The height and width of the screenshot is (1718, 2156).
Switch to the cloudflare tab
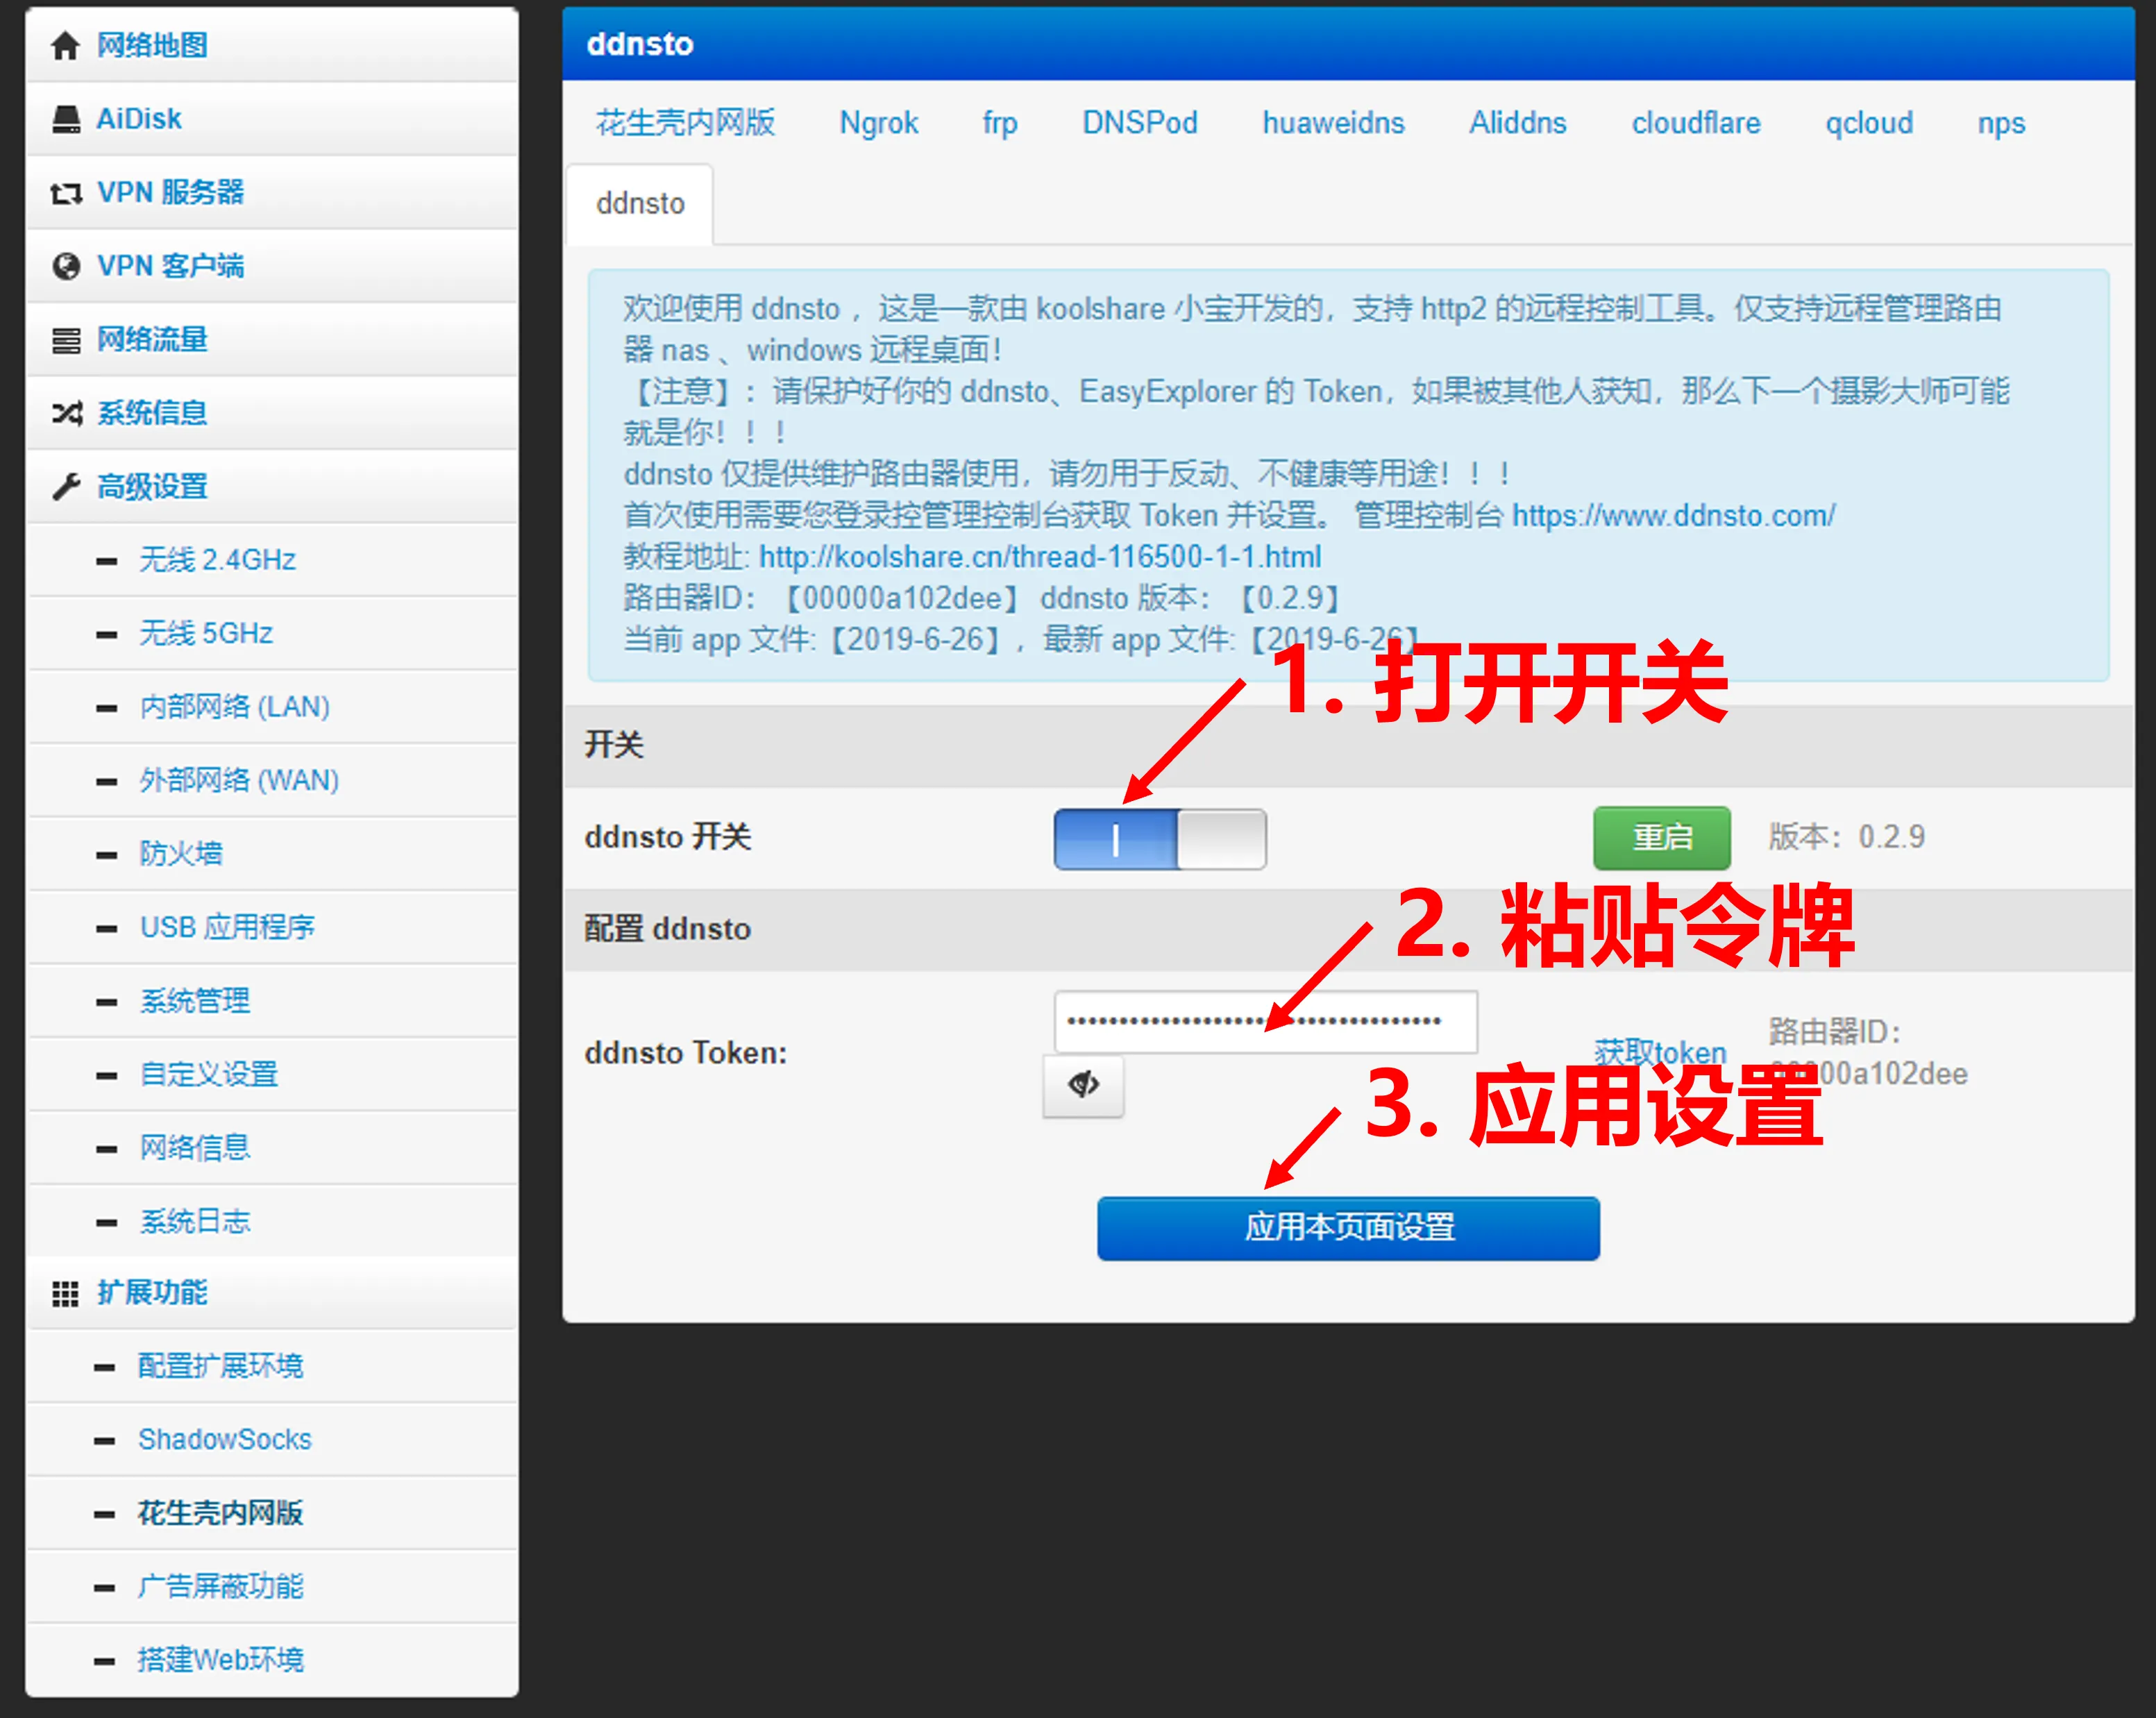[1696, 123]
